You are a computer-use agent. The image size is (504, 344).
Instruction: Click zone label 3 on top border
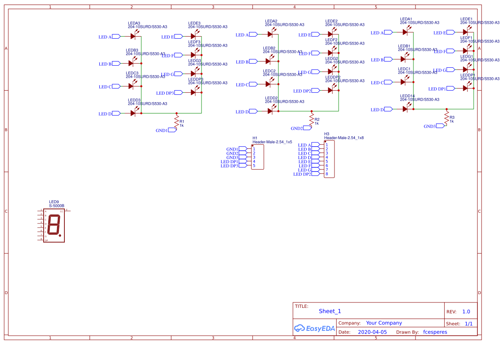(212, 7)
